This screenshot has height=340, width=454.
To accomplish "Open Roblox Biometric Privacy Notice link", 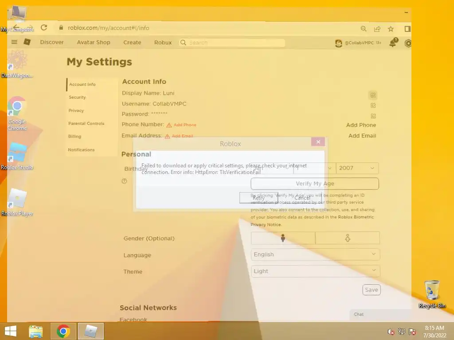I will pos(312,220).
